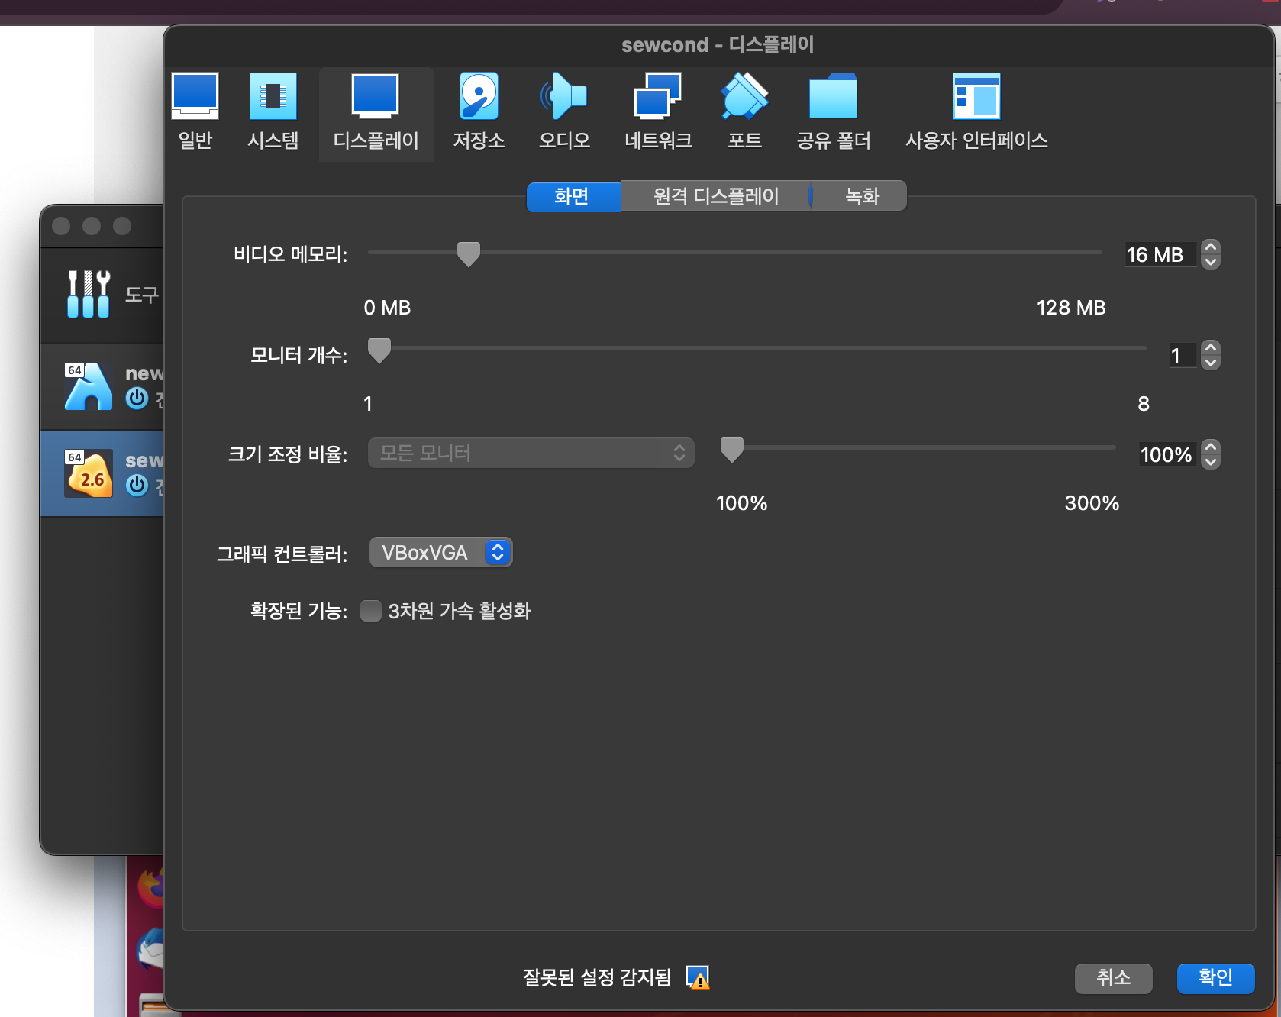
Task: Select the 디스플레이 (Display) settings section
Action: [376, 114]
